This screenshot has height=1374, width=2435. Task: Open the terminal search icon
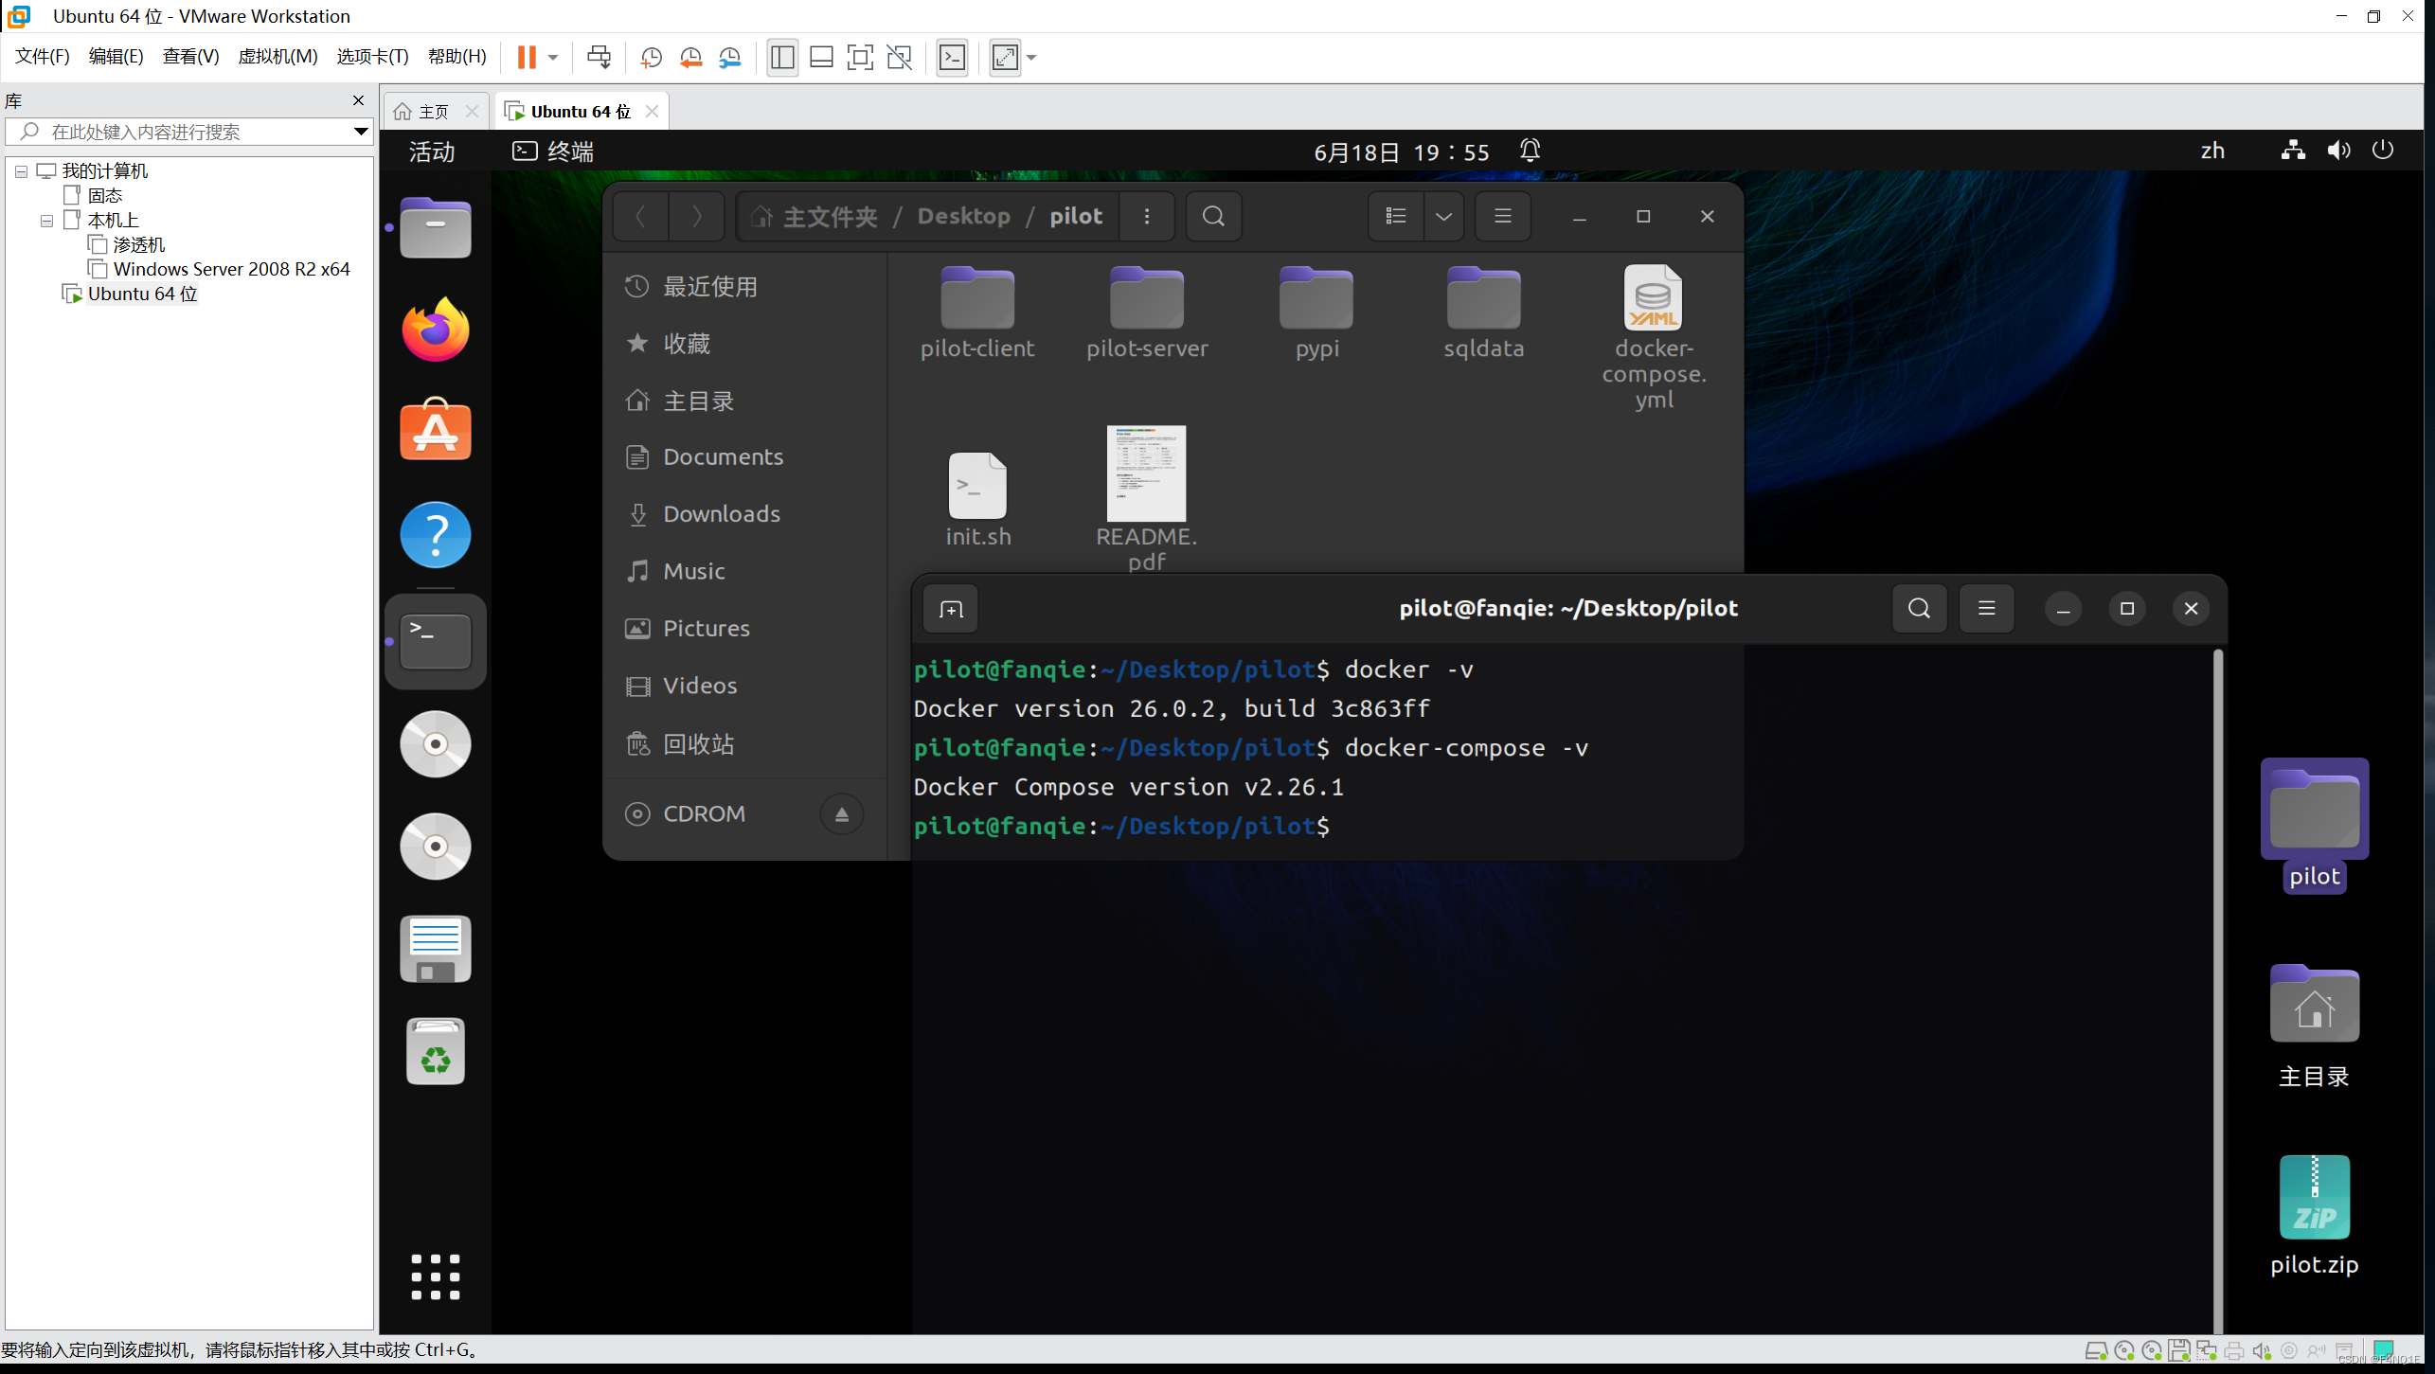1919,609
